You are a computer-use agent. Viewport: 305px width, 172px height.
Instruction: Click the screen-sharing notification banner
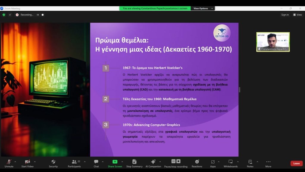(x=155, y=8)
